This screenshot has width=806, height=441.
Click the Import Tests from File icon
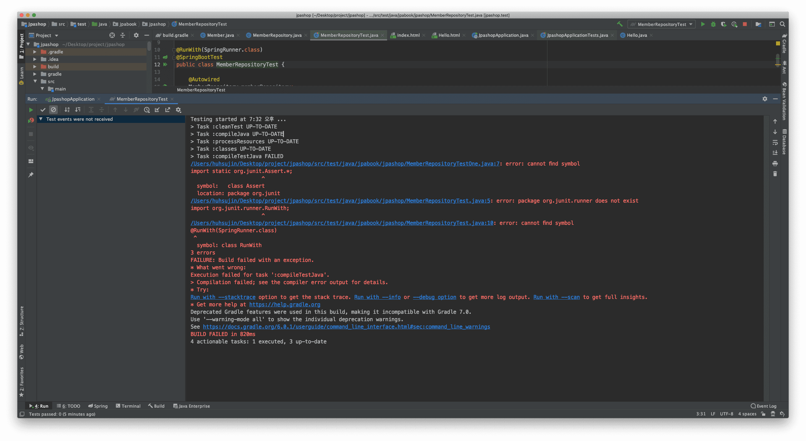point(157,110)
